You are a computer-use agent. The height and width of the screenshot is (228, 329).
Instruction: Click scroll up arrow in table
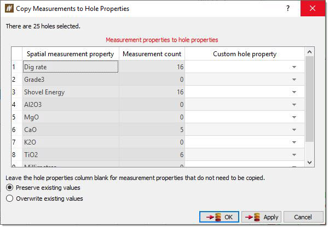[x=309, y=52]
